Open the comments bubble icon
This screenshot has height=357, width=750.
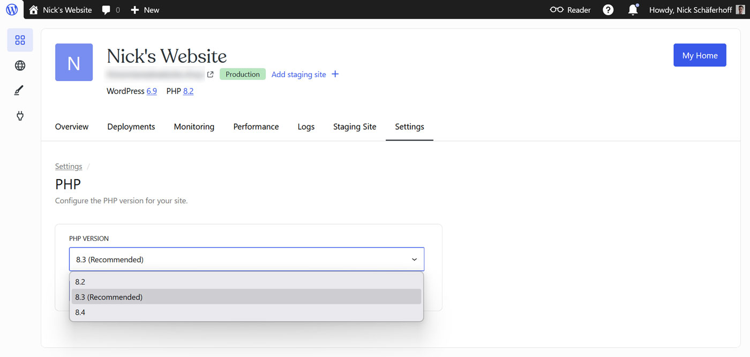pos(105,9)
